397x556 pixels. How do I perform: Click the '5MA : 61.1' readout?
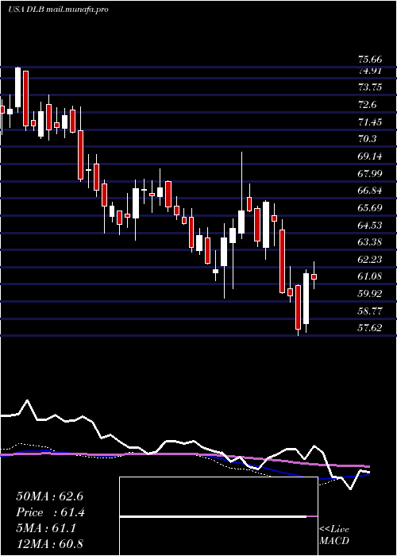(x=46, y=528)
